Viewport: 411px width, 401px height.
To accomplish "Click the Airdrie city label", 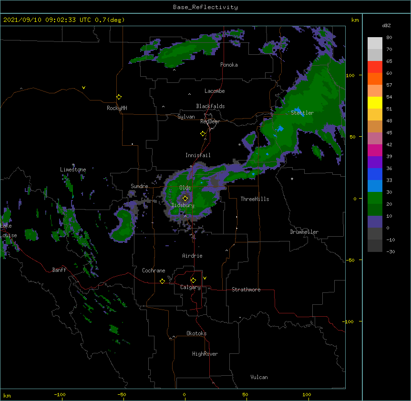I will coord(193,256).
